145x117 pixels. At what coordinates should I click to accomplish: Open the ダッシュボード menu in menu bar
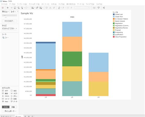(34, 4)
